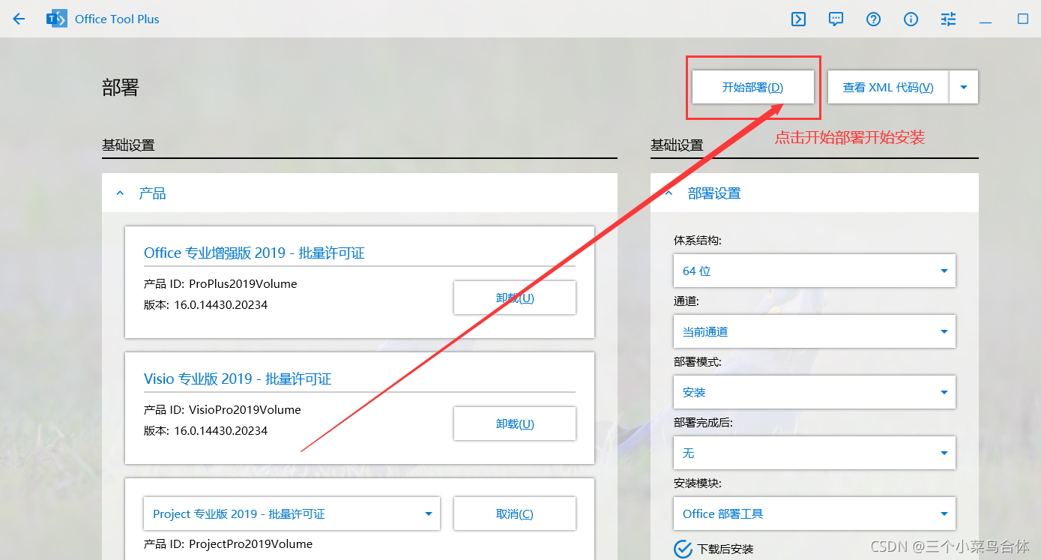
Task: Uninstall Office 专业增强版 2019 via 卸载(U)
Action: (x=515, y=298)
